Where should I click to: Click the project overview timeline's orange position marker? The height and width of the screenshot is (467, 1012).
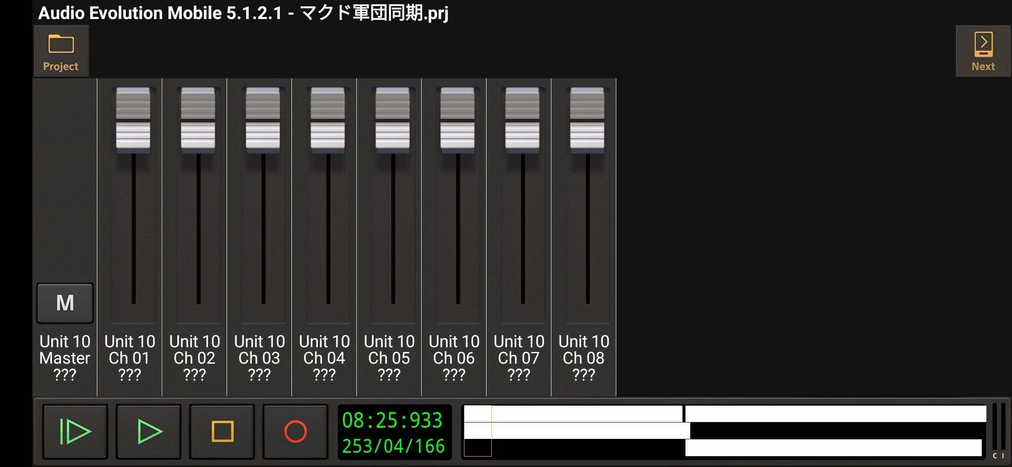pyautogui.click(x=478, y=431)
